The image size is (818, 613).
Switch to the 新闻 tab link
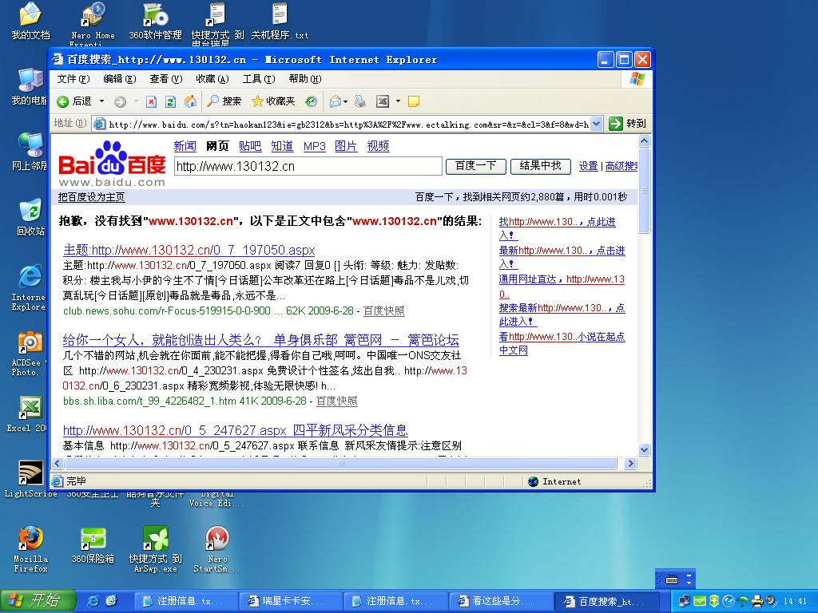[185, 146]
